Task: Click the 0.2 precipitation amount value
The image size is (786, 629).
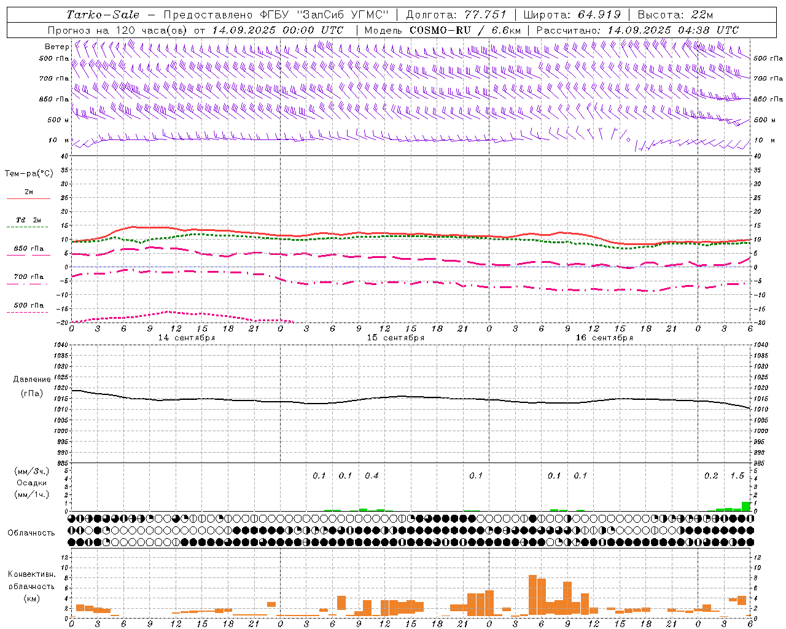Action: pyautogui.click(x=711, y=475)
